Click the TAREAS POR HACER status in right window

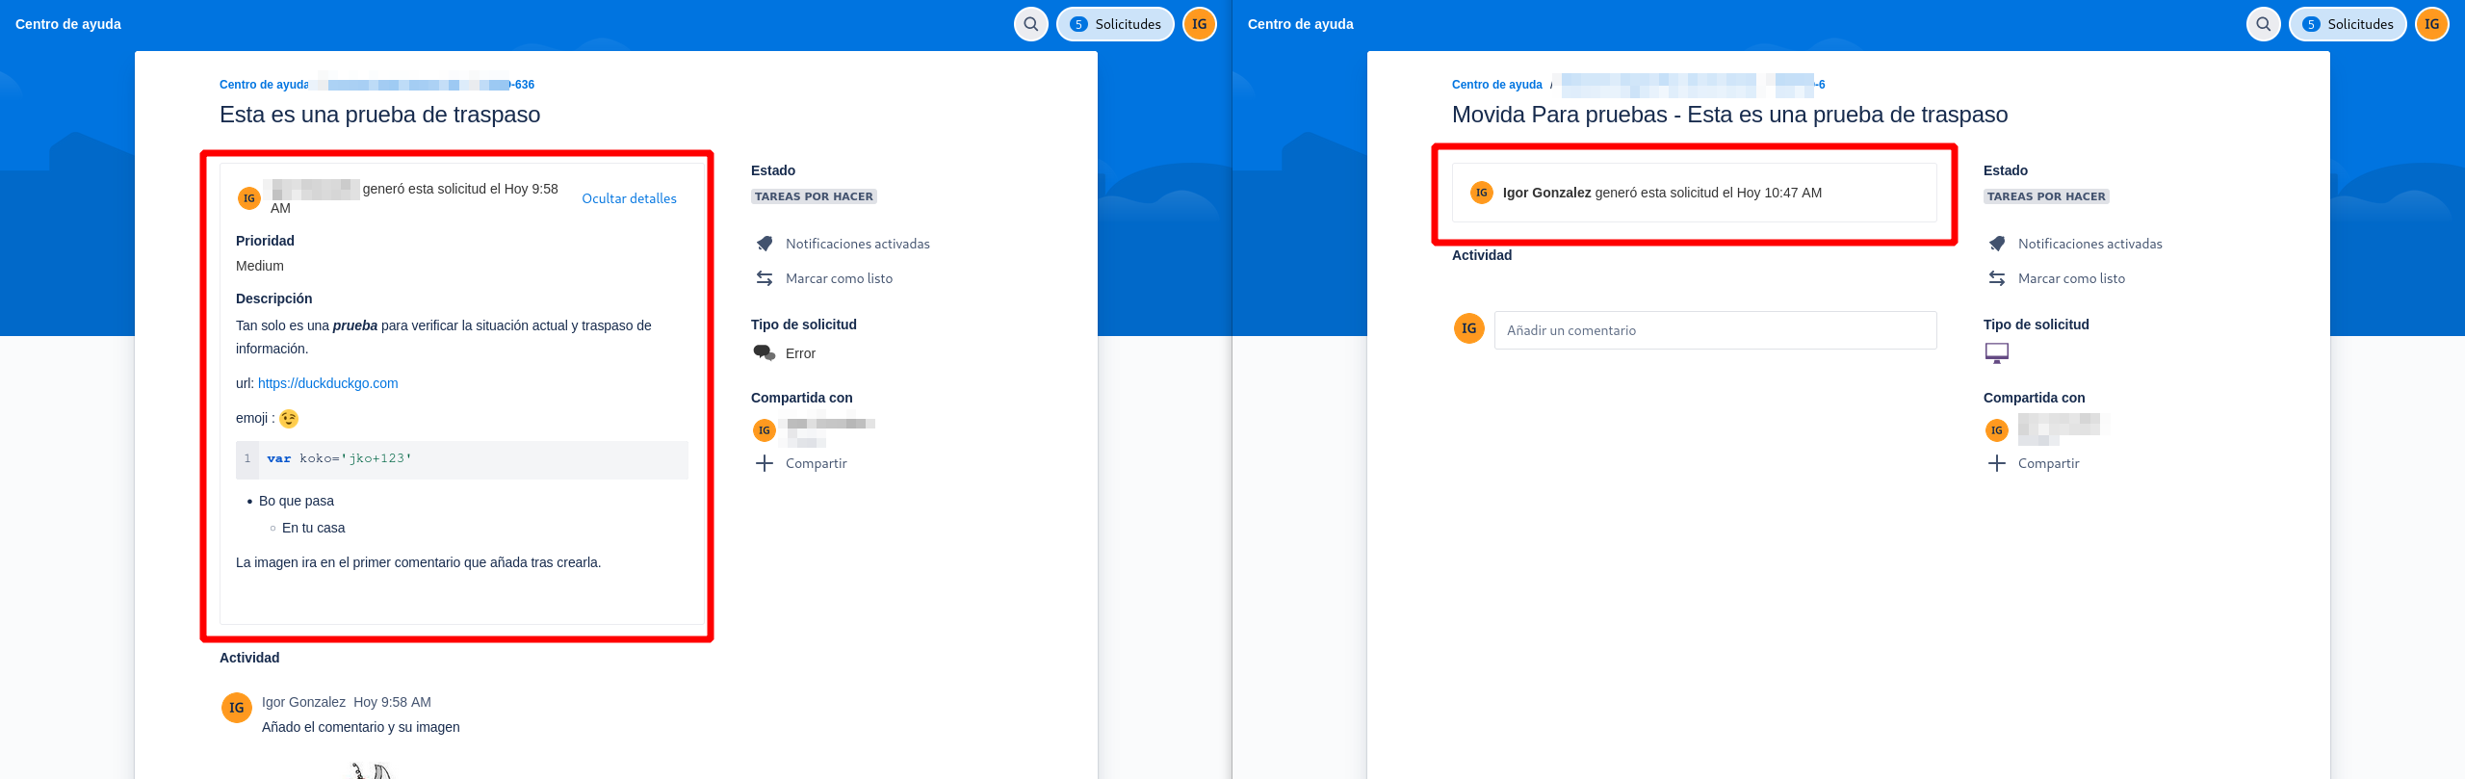click(2046, 196)
